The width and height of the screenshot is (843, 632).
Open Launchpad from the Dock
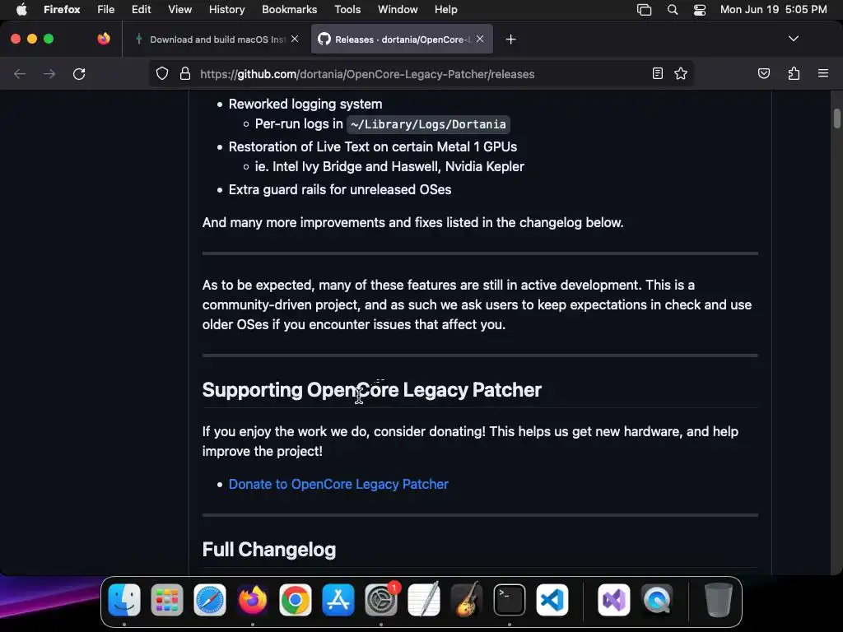166,599
